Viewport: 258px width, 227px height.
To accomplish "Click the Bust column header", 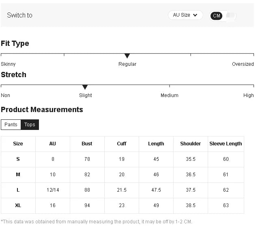I will 87,144.
